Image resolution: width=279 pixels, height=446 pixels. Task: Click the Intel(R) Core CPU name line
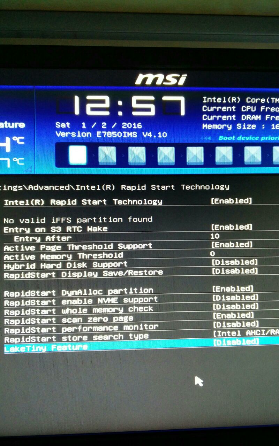(x=241, y=100)
